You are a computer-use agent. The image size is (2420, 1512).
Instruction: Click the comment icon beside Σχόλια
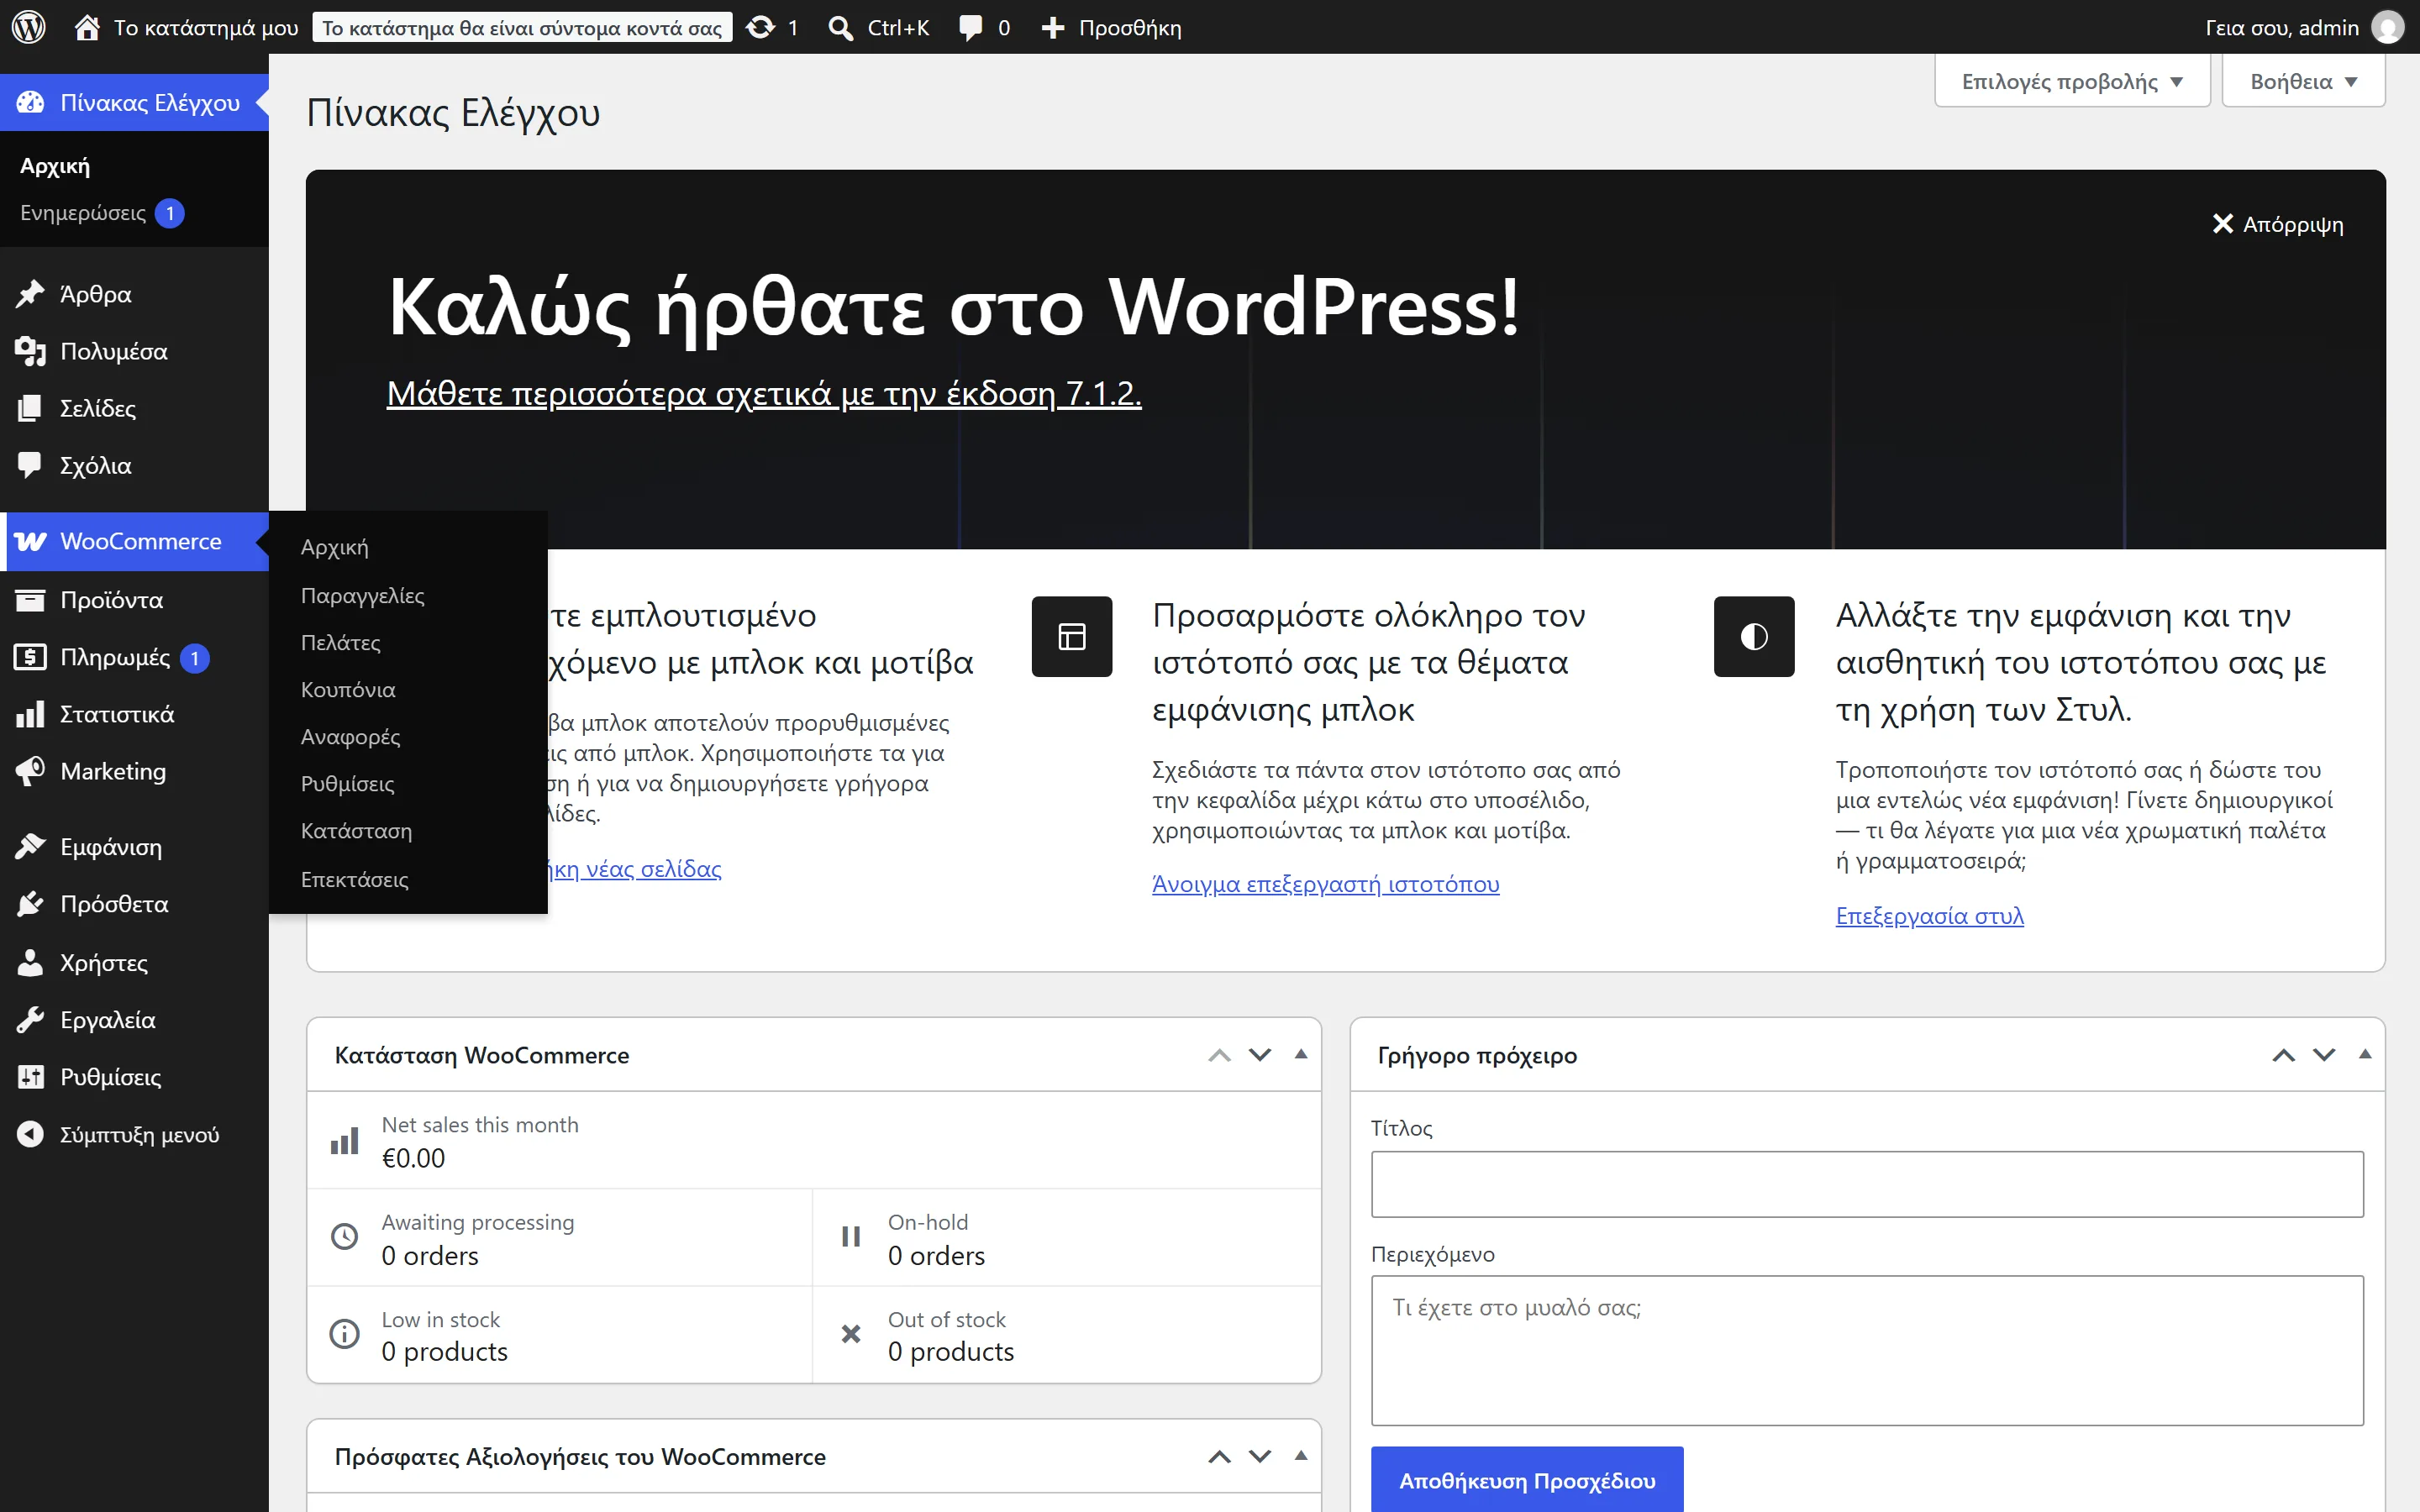click(x=31, y=465)
